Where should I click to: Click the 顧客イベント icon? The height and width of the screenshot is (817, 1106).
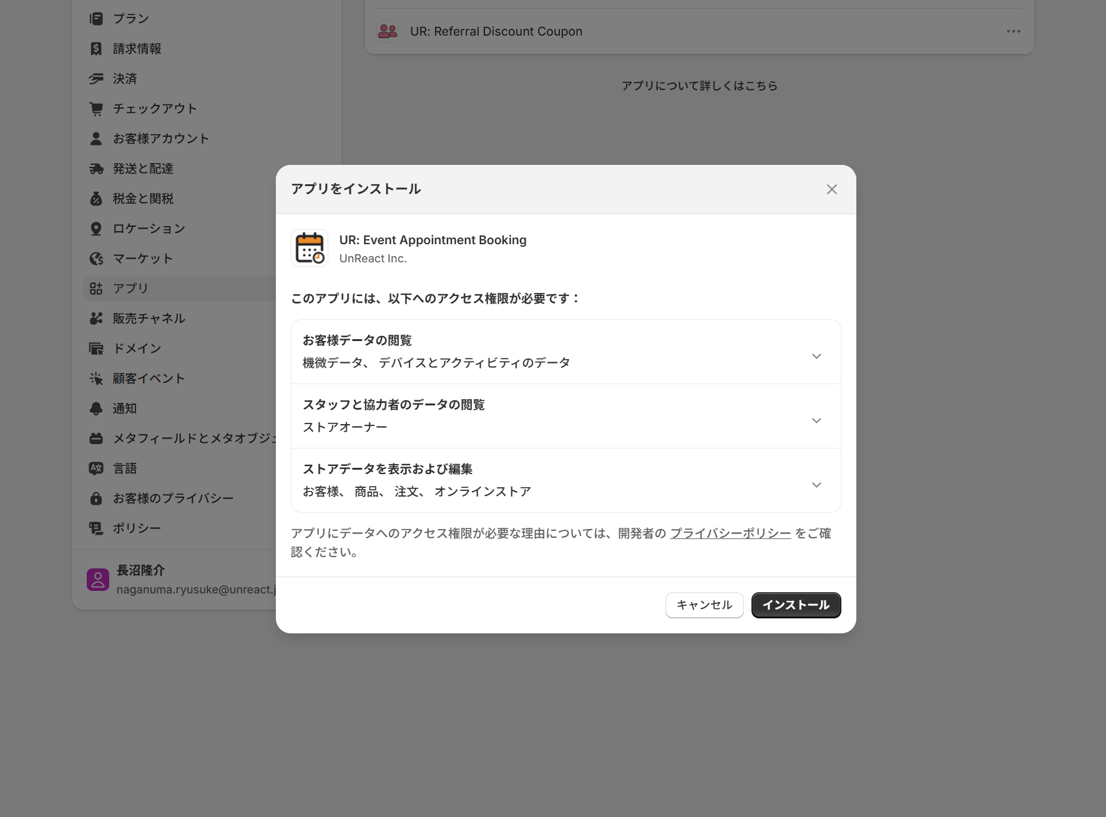pos(96,379)
